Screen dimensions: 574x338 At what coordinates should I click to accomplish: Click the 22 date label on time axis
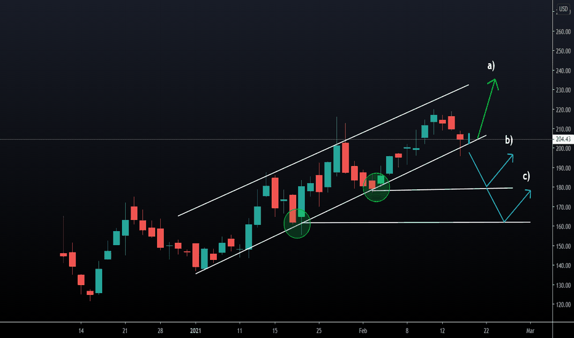(486, 331)
